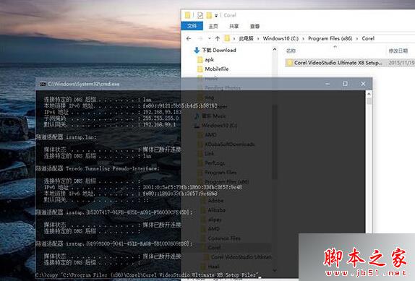Open the MobileFile folder in navigation pane

tap(217, 69)
